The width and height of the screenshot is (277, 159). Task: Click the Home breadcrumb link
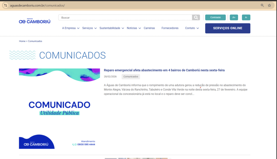(22, 41)
